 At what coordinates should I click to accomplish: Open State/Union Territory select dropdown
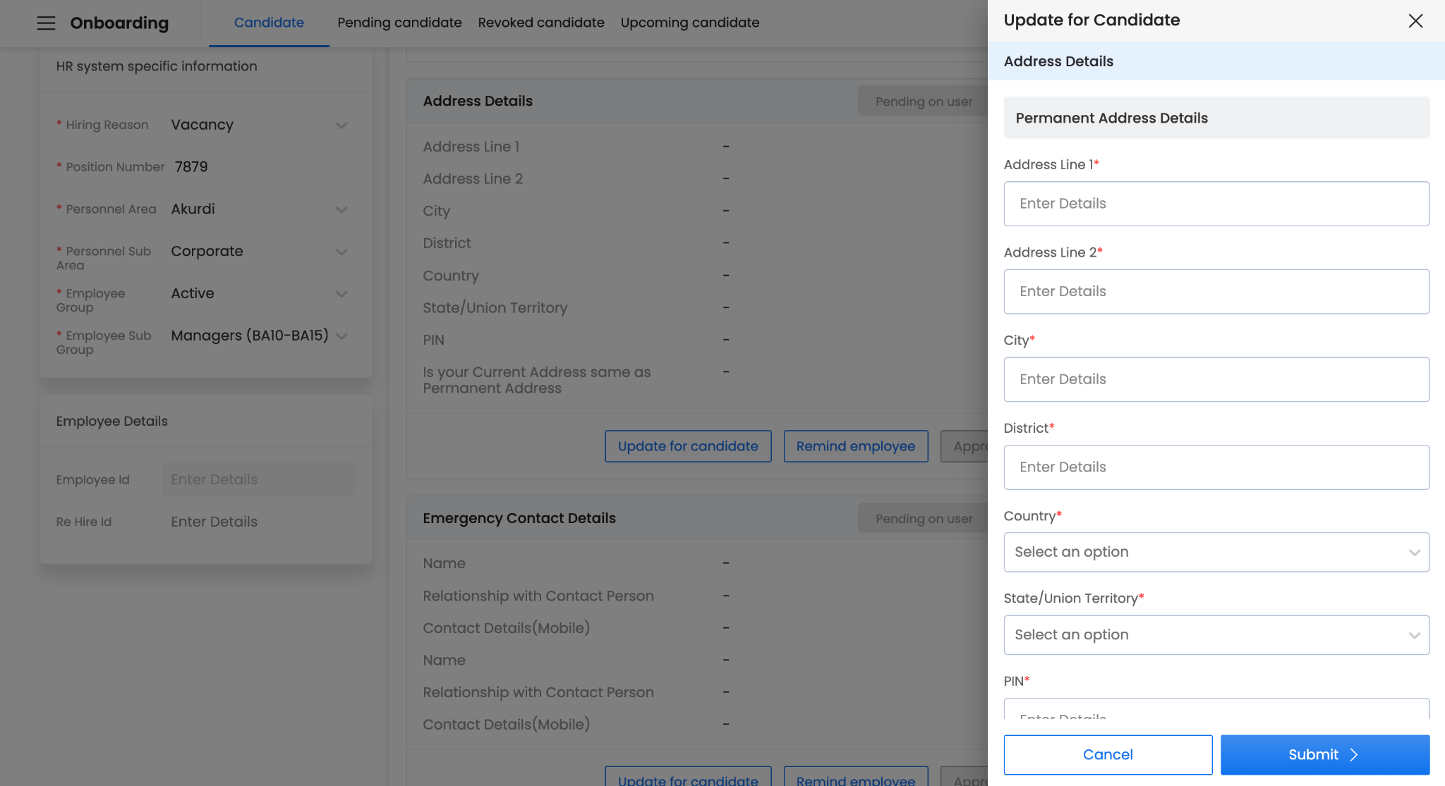pyautogui.click(x=1216, y=635)
